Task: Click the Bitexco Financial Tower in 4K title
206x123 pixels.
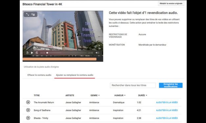Action: 42,4
